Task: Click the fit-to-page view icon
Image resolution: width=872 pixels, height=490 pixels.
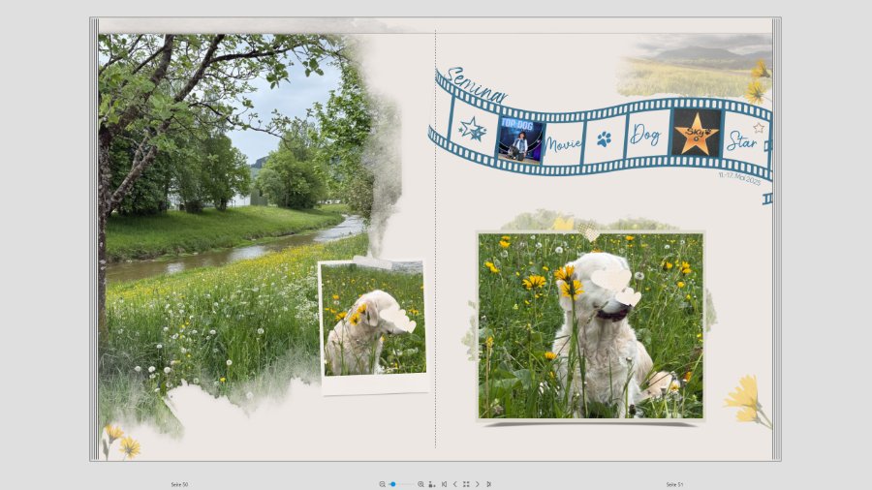Action: (431, 484)
